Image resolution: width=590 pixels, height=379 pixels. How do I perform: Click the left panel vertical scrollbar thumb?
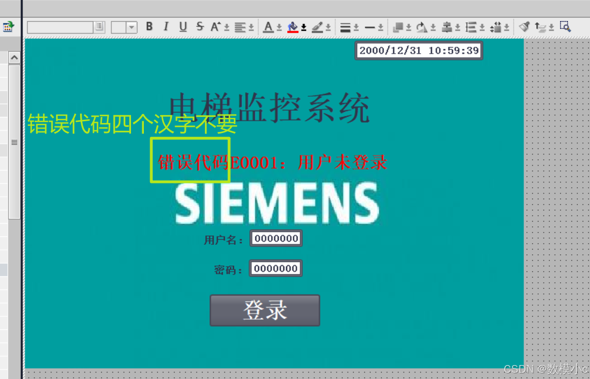pyautogui.click(x=15, y=142)
